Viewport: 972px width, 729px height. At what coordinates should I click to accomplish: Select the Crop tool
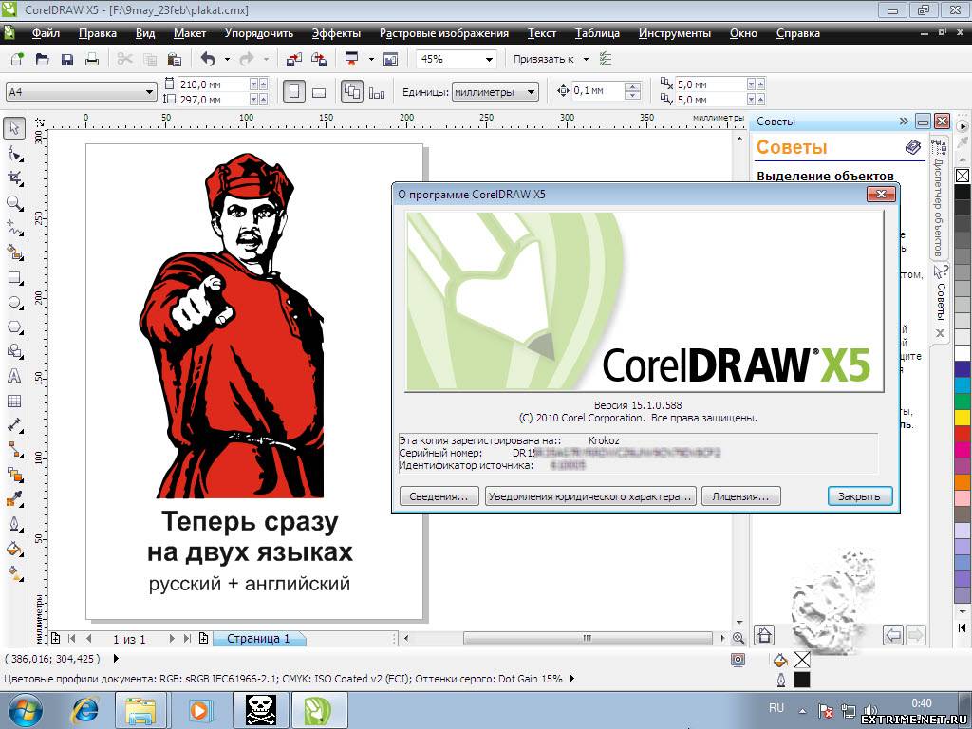[x=14, y=178]
